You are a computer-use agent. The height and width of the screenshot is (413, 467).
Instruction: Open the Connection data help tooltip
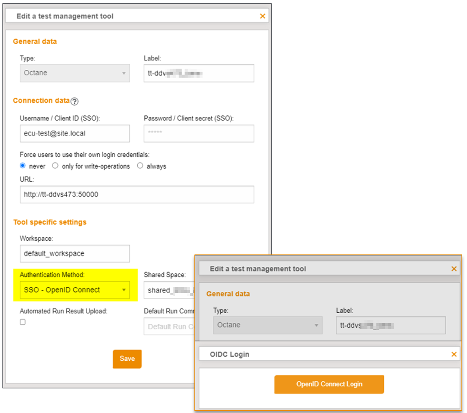pos(75,102)
